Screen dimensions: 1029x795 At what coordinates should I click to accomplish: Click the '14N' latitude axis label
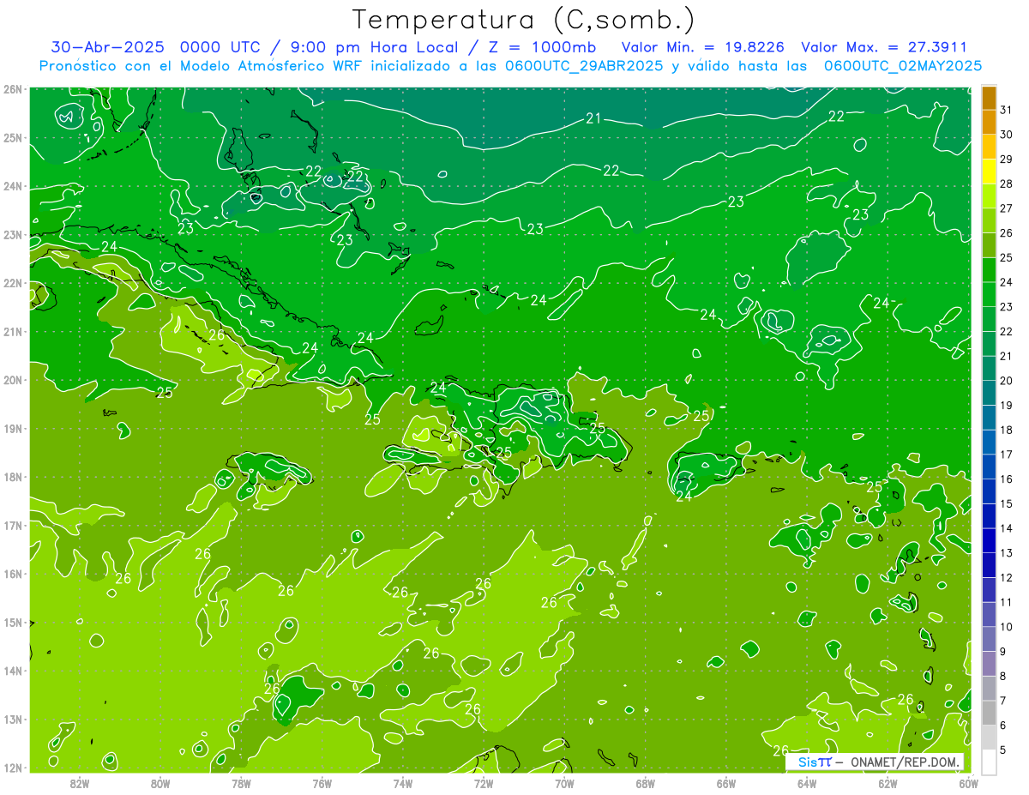(13, 671)
